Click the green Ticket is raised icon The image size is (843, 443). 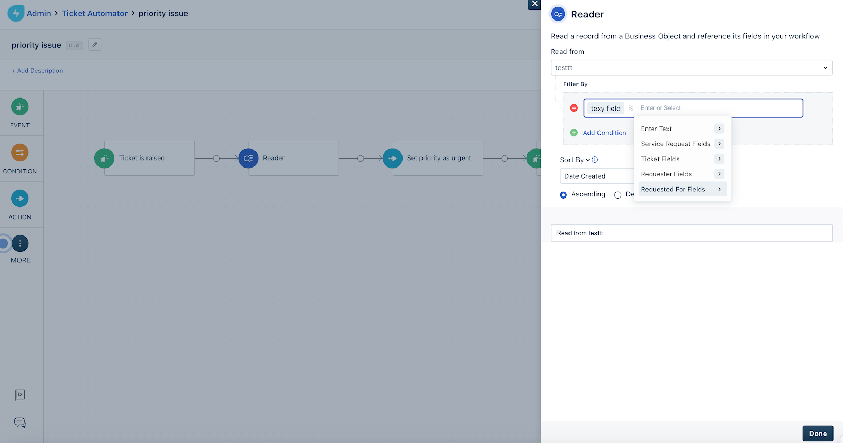pyautogui.click(x=104, y=158)
